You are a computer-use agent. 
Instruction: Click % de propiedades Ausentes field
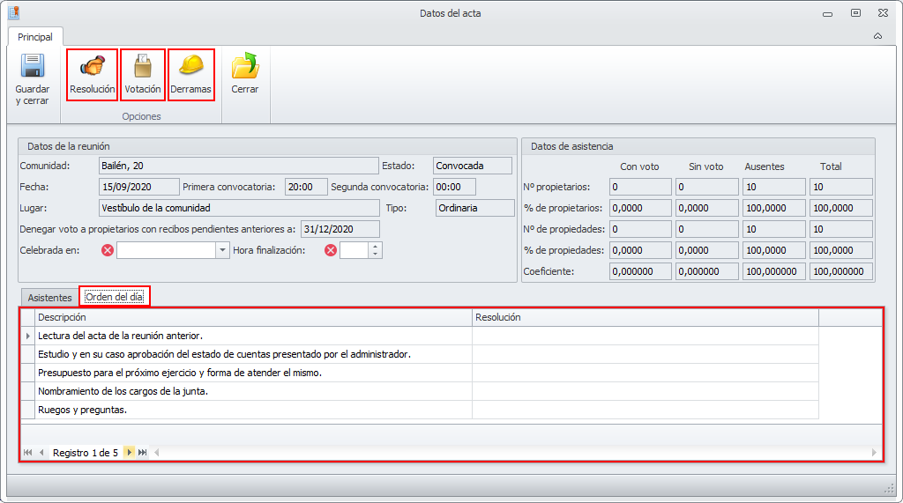click(774, 250)
